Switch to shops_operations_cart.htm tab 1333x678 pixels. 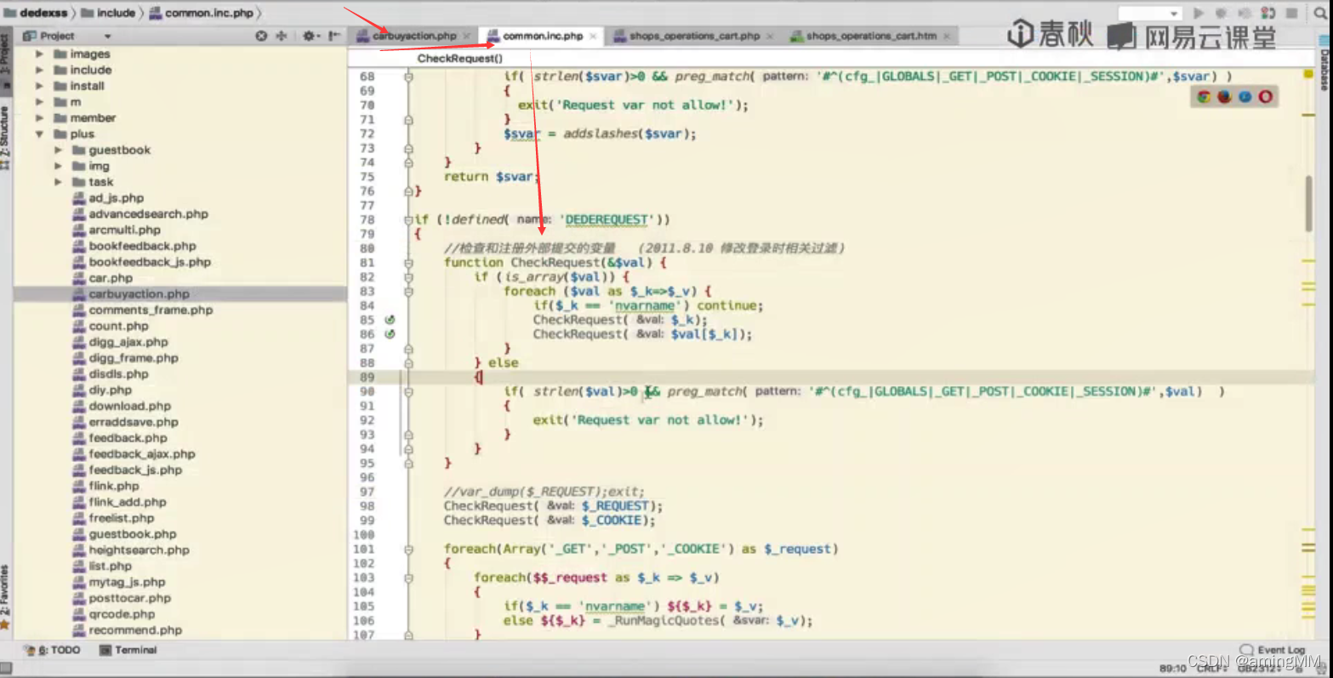coord(870,36)
